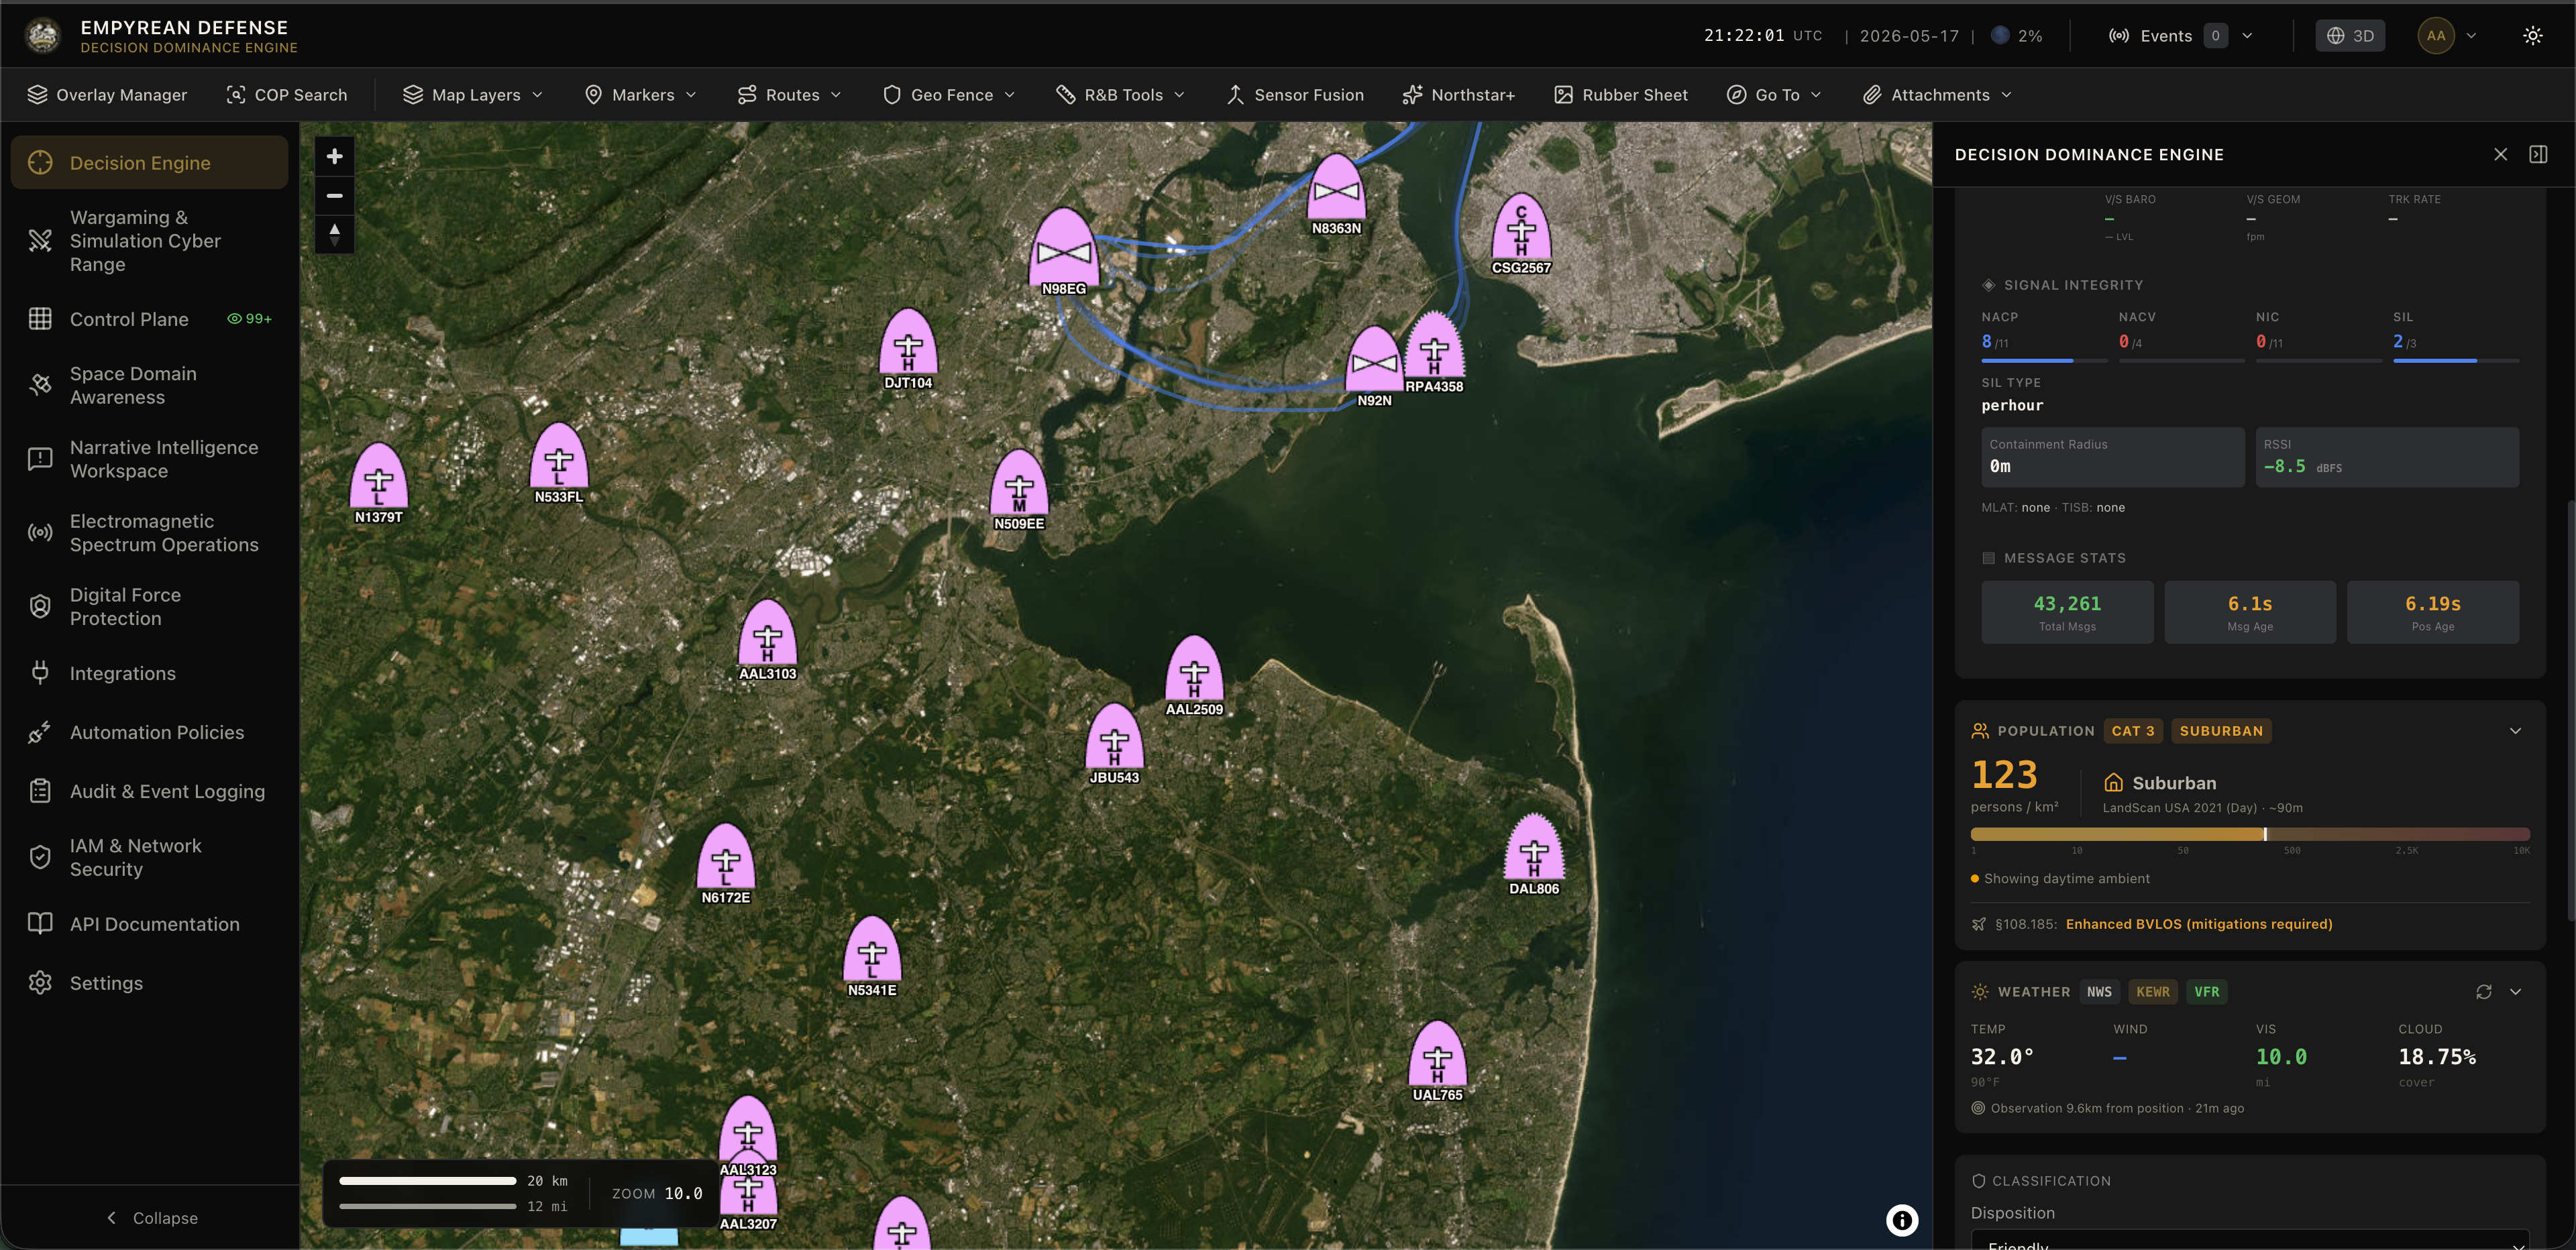Screen dimensions: 2576x1250
Task: Select the N92N aircraft marker
Action: pyautogui.click(x=1374, y=365)
